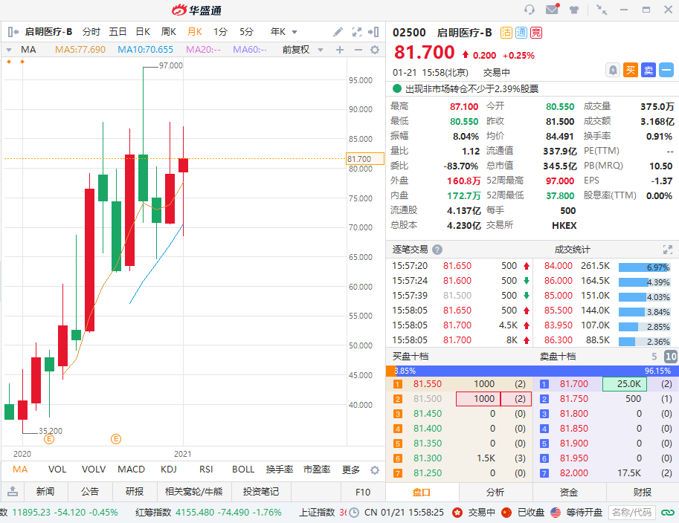This screenshot has height=523, width=679.
Task: Open the skin theme shirt icon
Action: pyautogui.click(x=574, y=10)
